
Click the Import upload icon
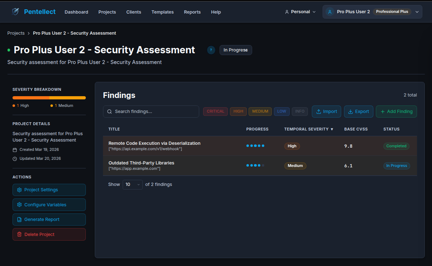[x=318, y=112]
